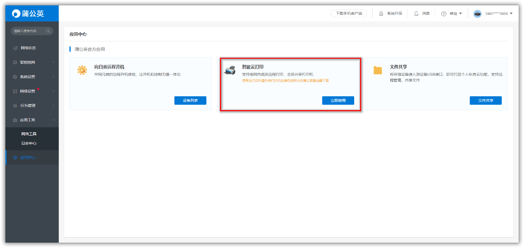Screen dimensions: 524x248
Task: Click the 行为管理 sidebar icon
Action: (x=15, y=105)
